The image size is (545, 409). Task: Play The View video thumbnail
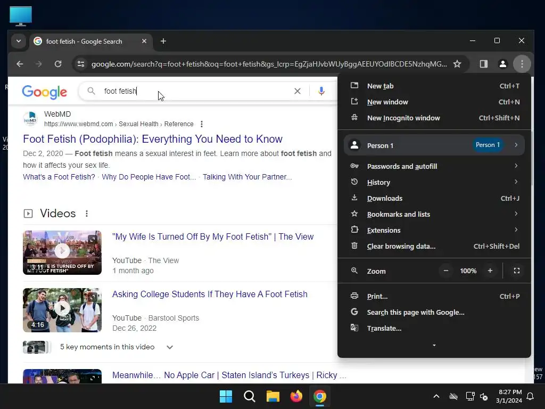(x=62, y=252)
